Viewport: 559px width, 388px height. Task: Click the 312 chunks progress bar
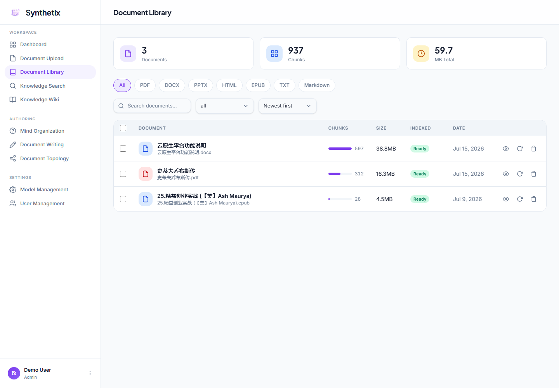340,174
